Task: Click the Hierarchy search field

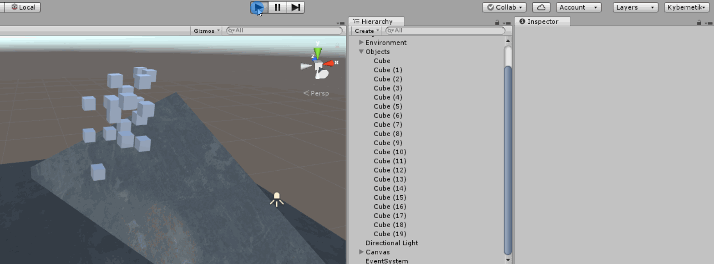Action: [445, 30]
